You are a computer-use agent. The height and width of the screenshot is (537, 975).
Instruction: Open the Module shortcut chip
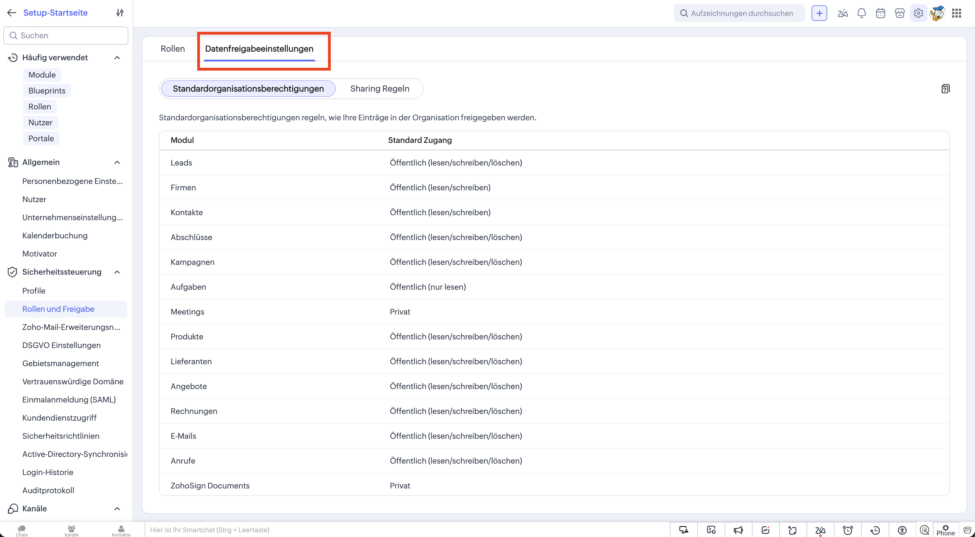tap(42, 75)
